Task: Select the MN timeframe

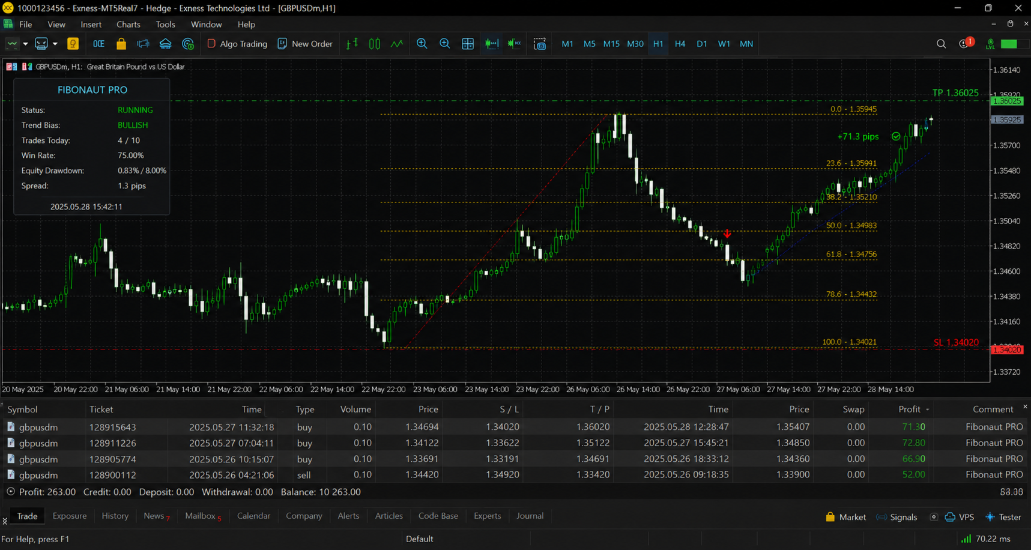Action: (746, 44)
